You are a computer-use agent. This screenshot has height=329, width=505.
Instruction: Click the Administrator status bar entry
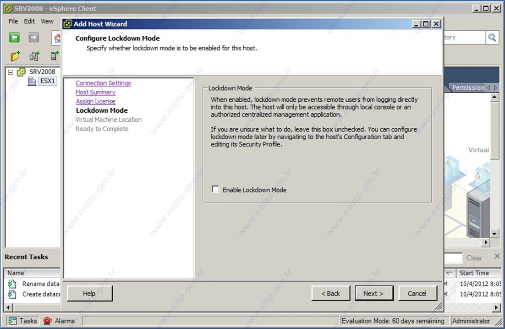click(x=471, y=321)
